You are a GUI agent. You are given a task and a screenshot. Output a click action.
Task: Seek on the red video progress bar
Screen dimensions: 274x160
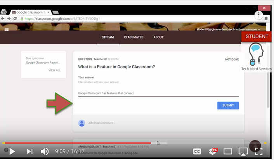click(78, 143)
